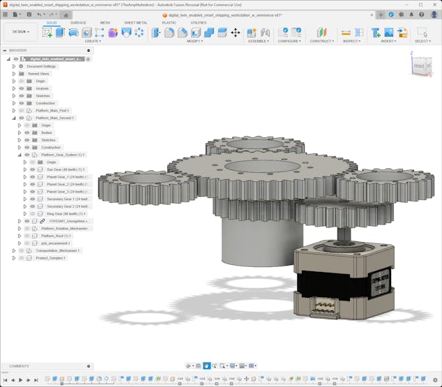Switch to the SURFACE tab
The height and width of the screenshot is (387, 442).
(78, 22)
